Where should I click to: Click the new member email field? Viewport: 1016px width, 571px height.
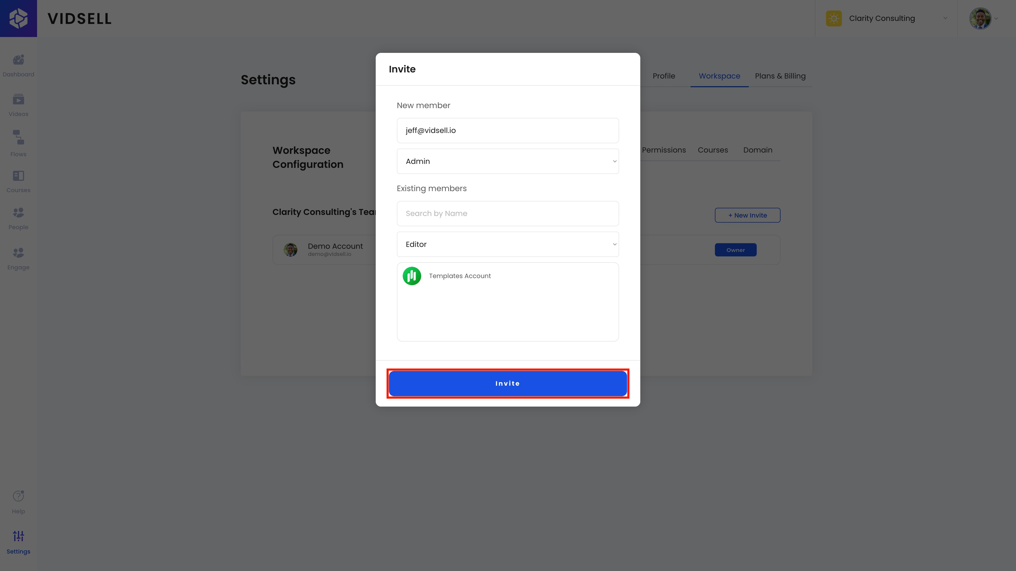click(x=508, y=130)
